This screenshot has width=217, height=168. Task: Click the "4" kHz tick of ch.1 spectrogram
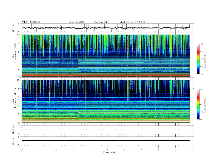(x=19, y=60)
